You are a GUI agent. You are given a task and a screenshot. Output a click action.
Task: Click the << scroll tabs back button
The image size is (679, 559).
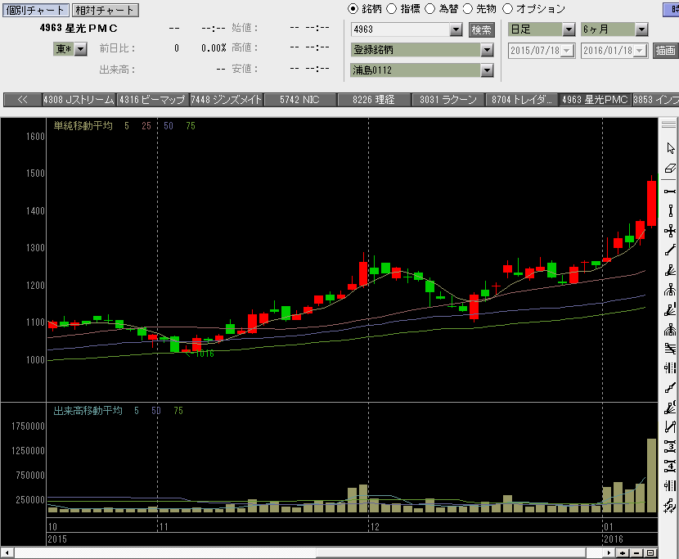(x=23, y=100)
